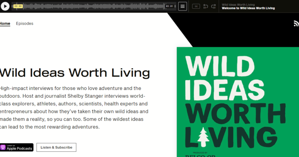Screen dimensions: 299x157
Task: Click the Listen & Subscribe button
Action: pyautogui.click(x=56, y=147)
